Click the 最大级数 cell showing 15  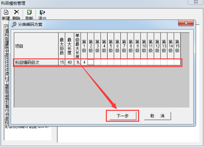click(62, 62)
